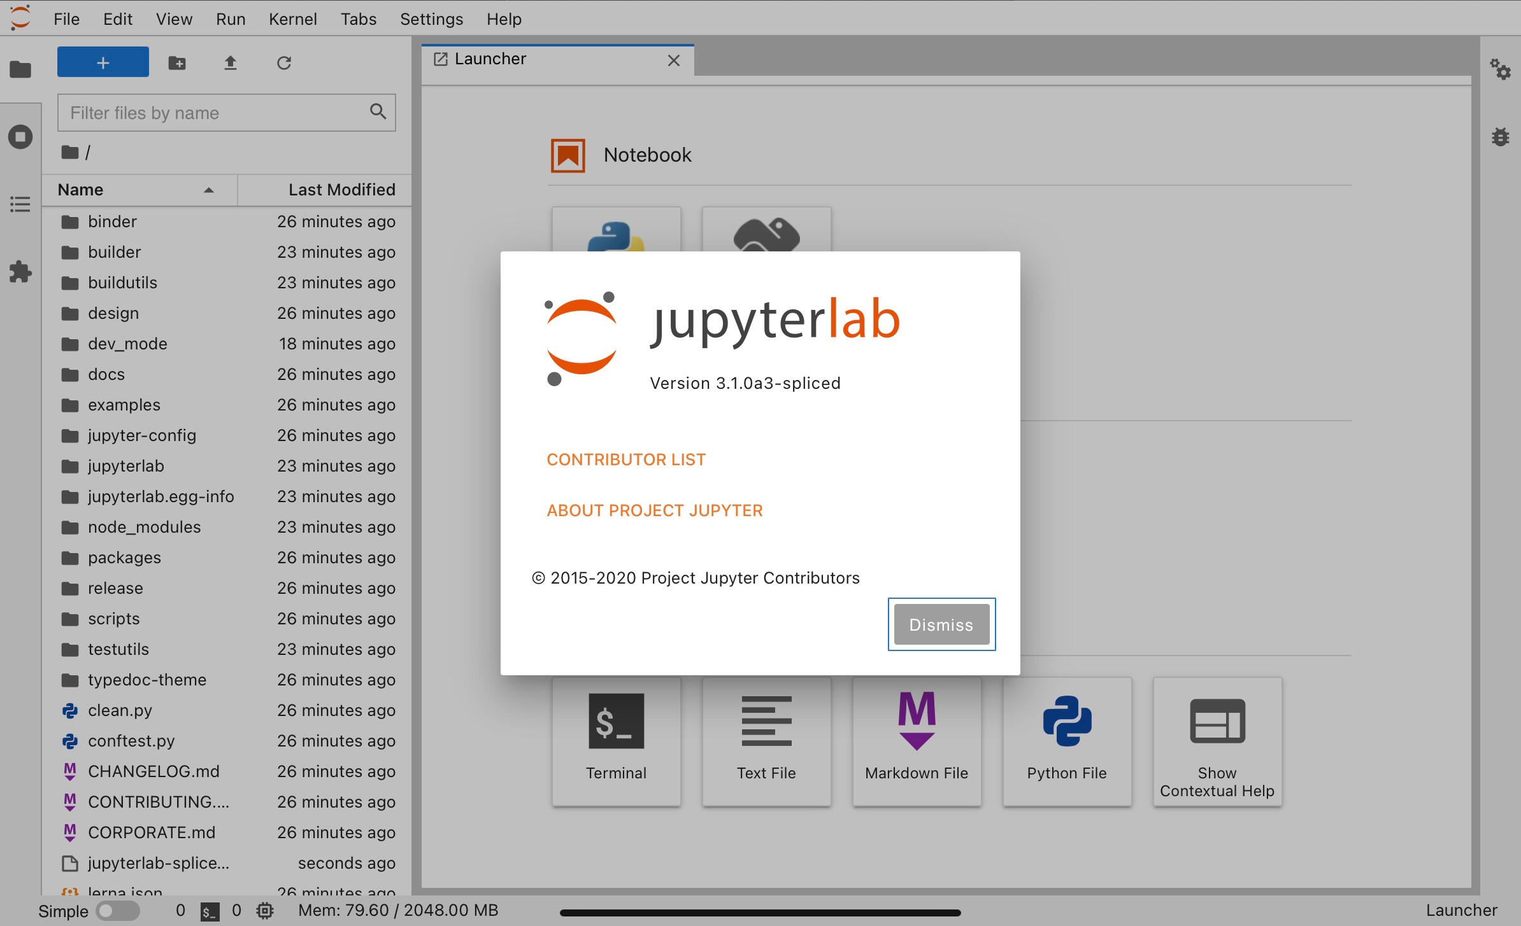Viewport: 1521px width, 926px height.
Task: Open the debugger panel on the right
Action: (x=1501, y=136)
